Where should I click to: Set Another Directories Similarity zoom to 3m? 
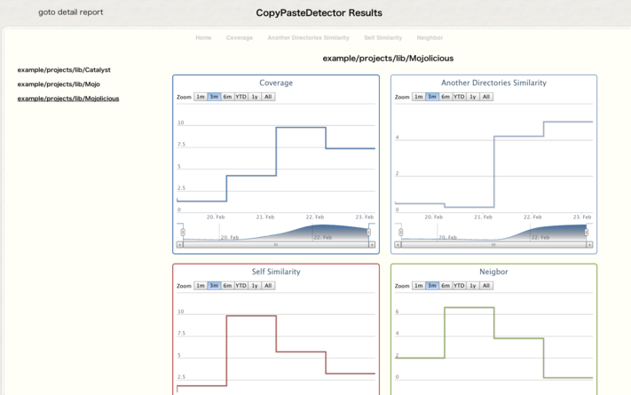(x=432, y=97)
